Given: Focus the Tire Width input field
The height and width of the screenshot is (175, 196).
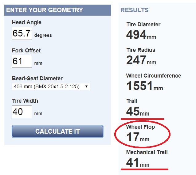Looking at the screenshot, I should 22,112.
